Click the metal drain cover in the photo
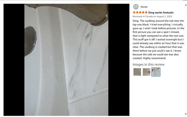The image size is (187, 117). [x=30, y=41]
